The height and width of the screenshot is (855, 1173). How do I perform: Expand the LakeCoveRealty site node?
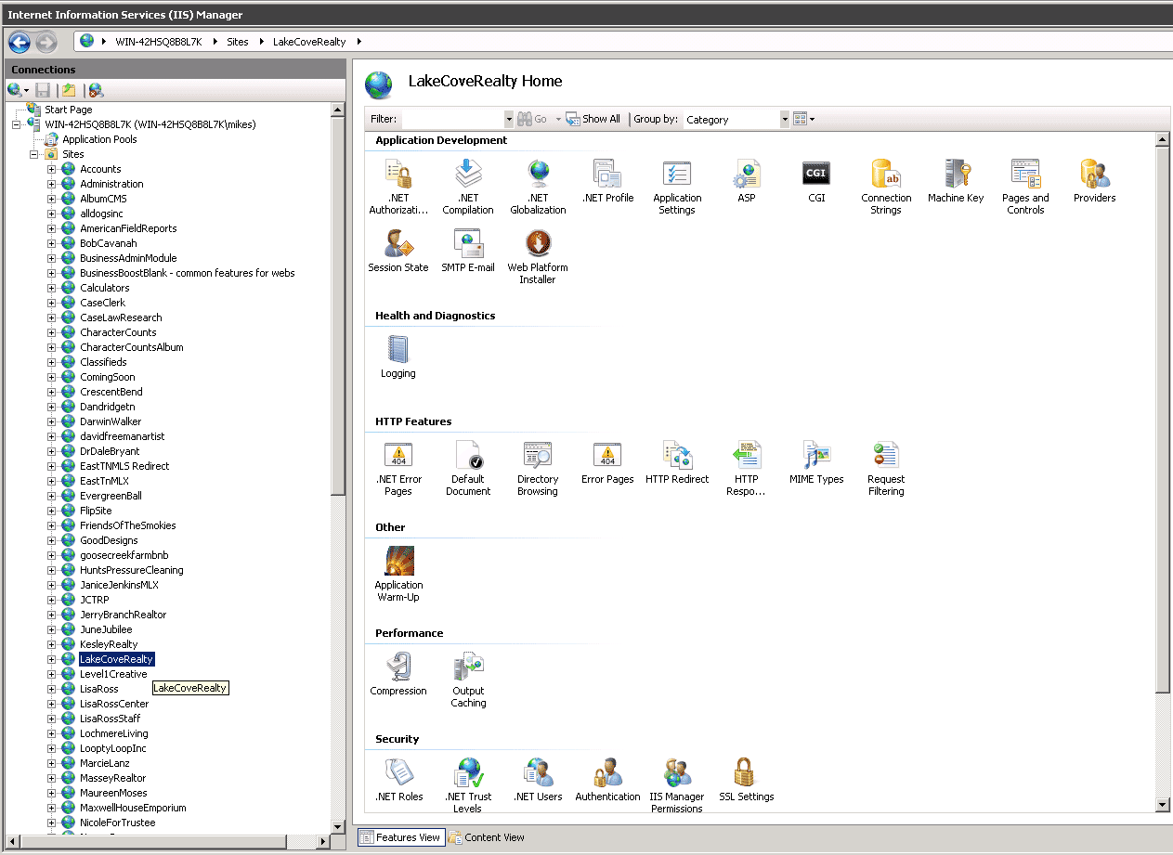tap(52, 659)
